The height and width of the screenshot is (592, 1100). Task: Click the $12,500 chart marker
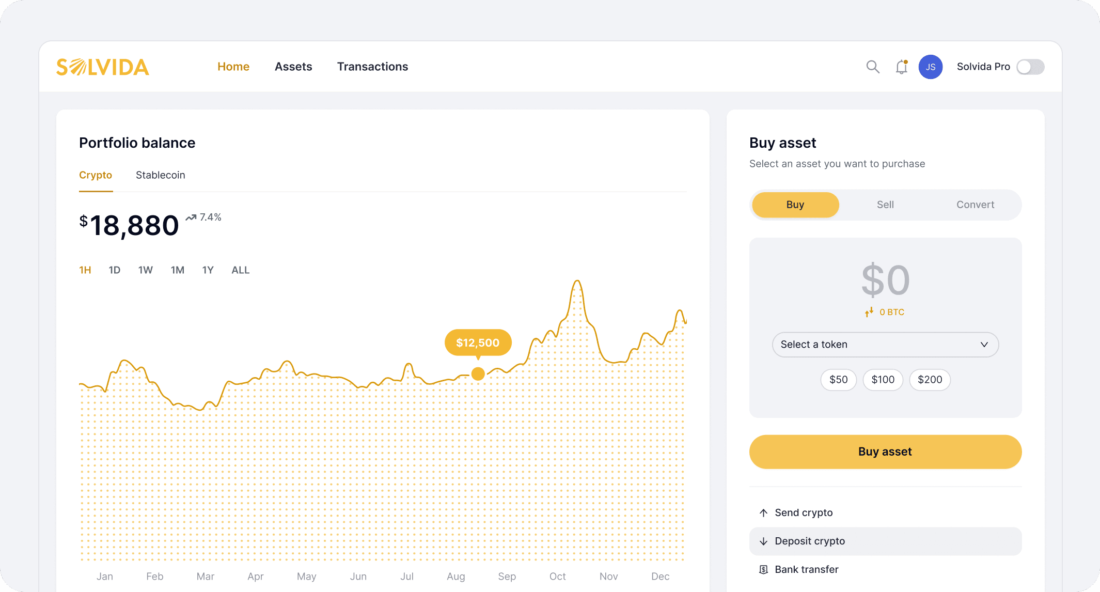pos(478,342)
